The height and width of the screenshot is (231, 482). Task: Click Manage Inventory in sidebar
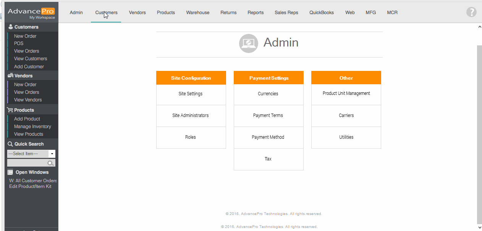(x=32, y=127)
